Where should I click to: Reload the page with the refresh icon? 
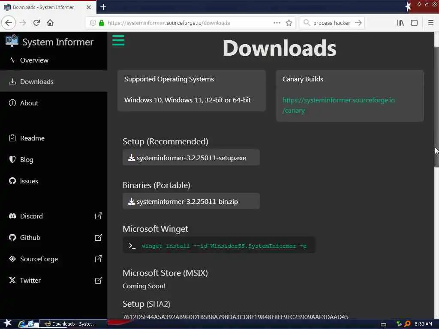(37, 23)
